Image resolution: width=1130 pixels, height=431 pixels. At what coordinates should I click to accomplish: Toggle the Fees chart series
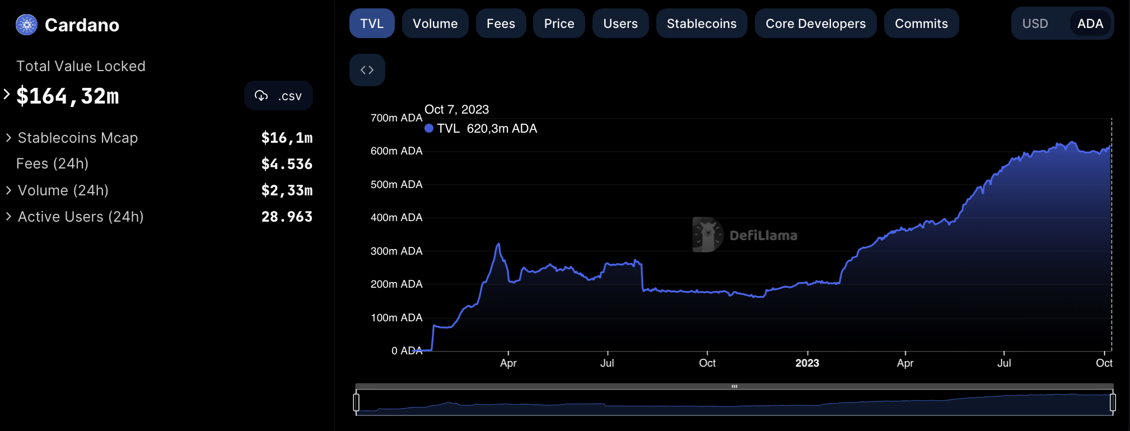[x=501, y=24]
